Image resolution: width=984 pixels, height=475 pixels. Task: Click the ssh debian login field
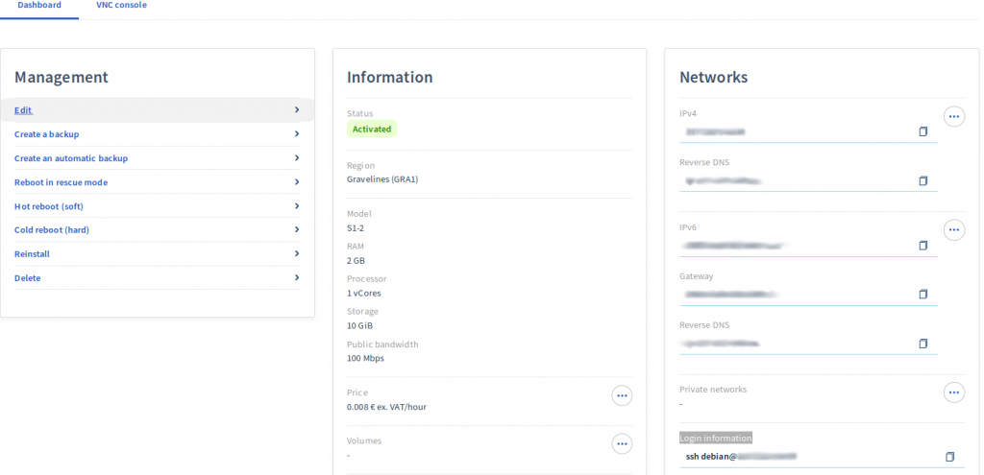(x=823, y=457)
